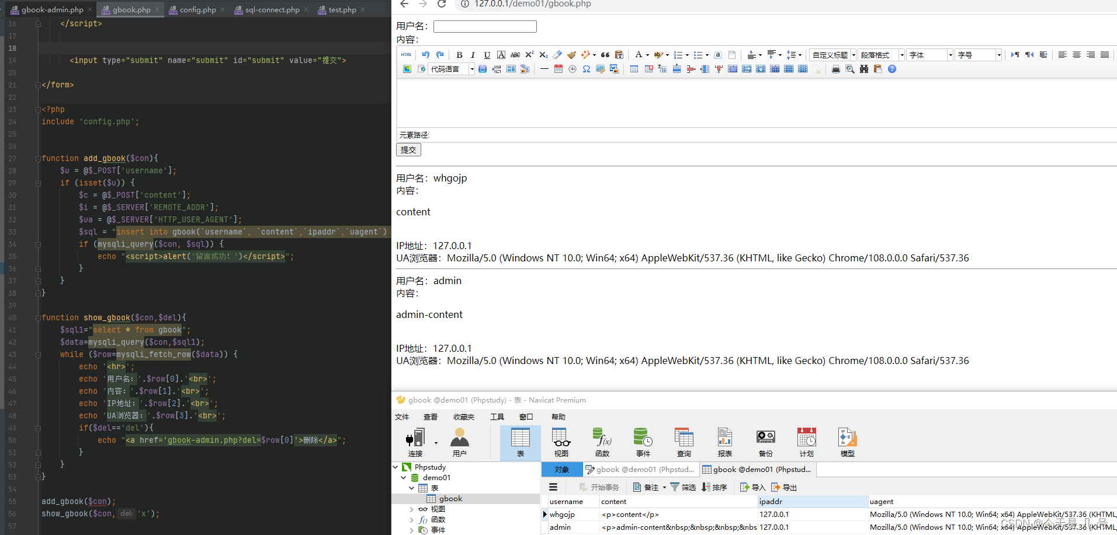Insert date with calendar icon
Image resolution: width=1117 pixels, height=535 pixels.
point(558,69)
